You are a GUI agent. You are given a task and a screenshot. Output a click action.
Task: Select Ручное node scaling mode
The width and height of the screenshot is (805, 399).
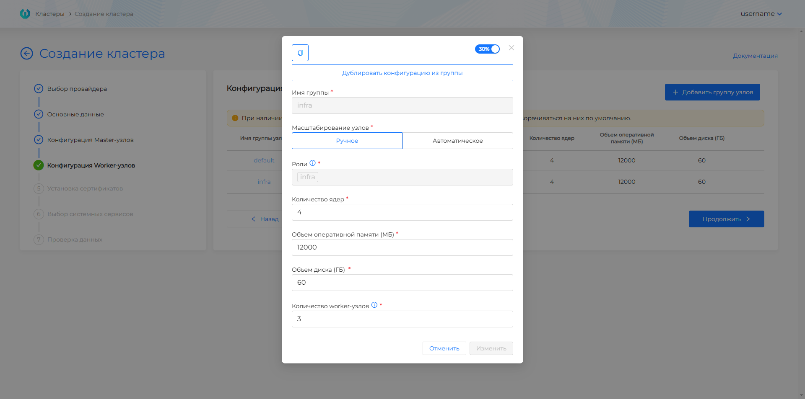tap(347, 141)
